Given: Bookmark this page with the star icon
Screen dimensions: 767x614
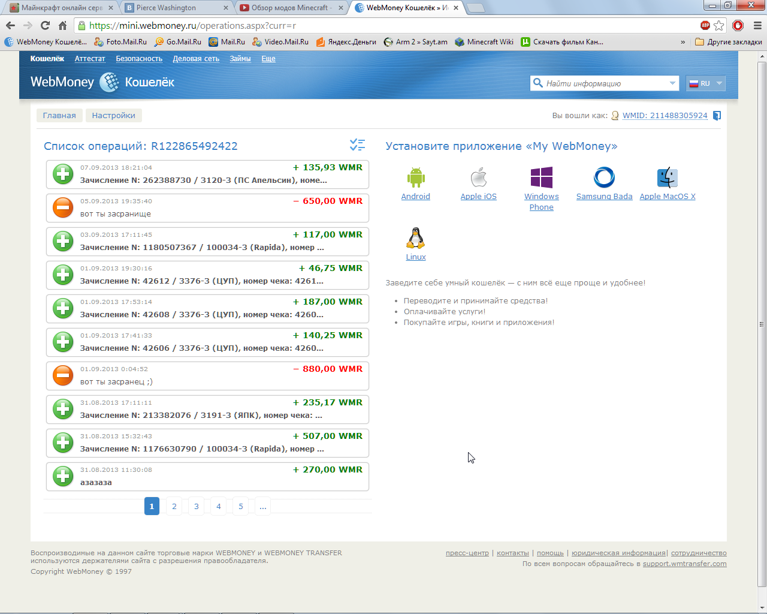Looking at the screenshot, I should click(719, 25).
